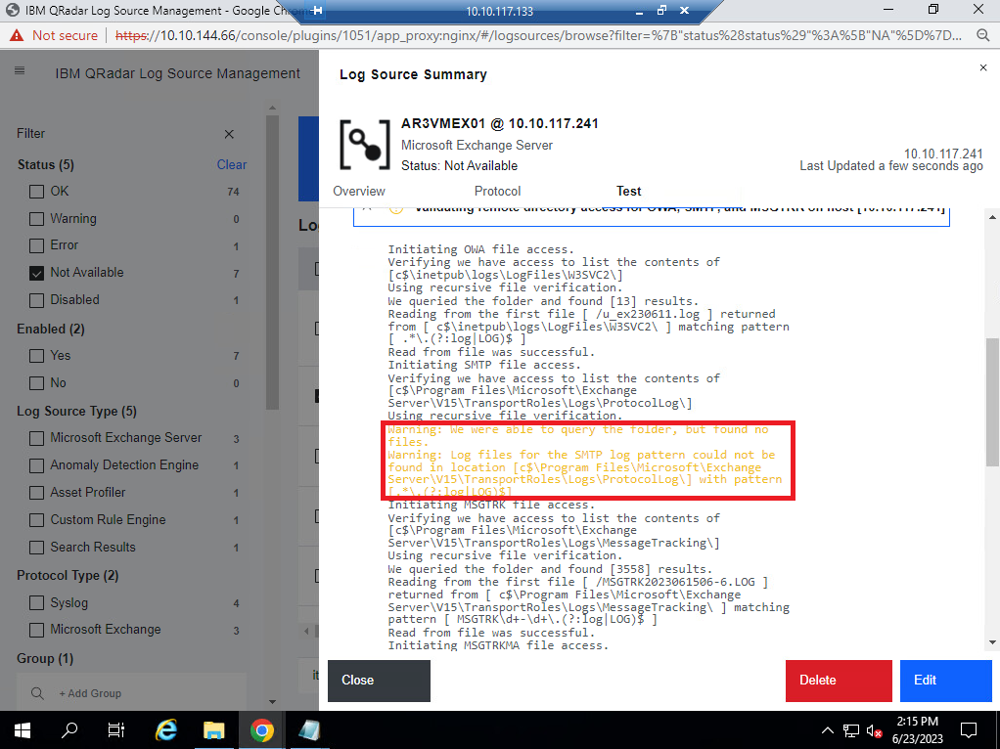
Task: Check the Anomaly Detection Engine filter
Action: pyautogui.click(x=37, y=465)
